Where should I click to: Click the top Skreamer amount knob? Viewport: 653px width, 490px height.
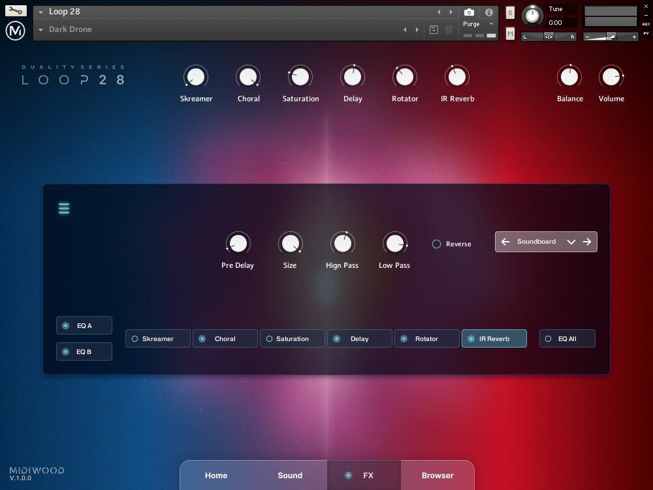pos(196,76)
